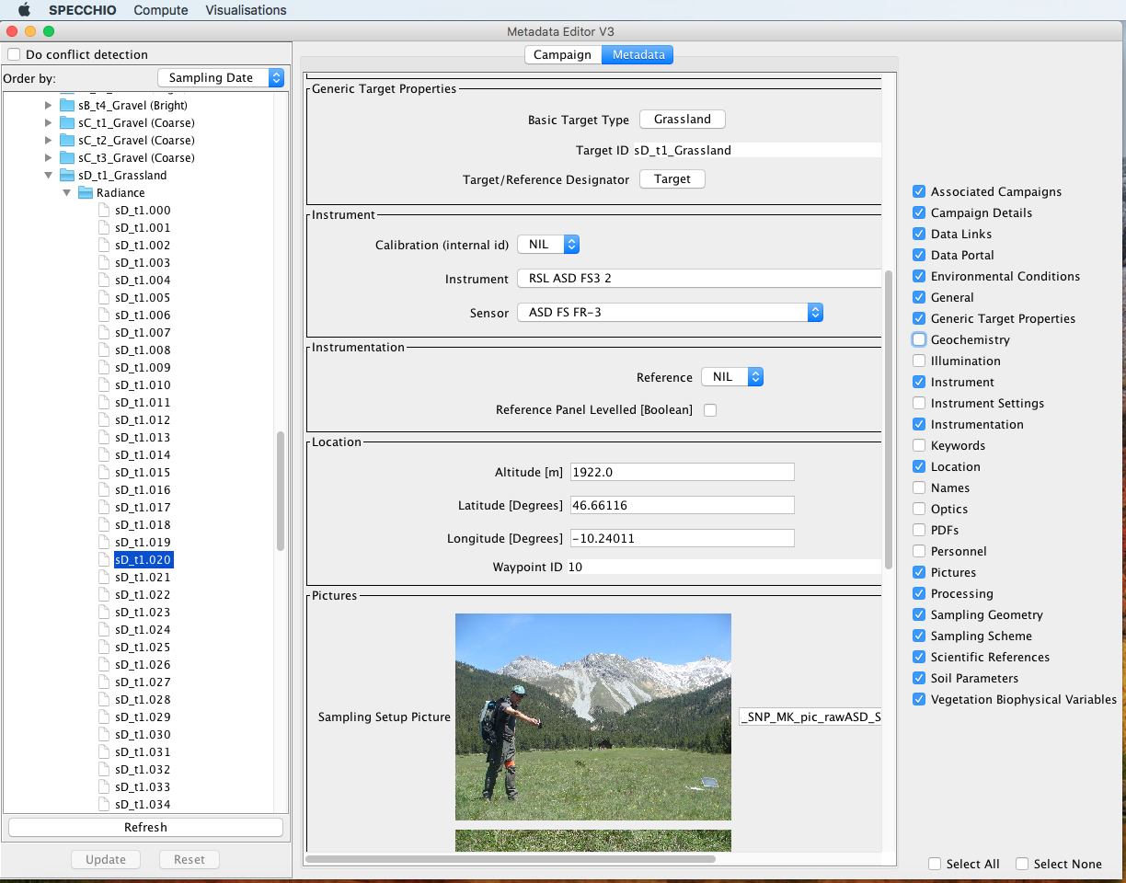The height and width of the screenshot is (883, 1126).
Task: Click the metadata panel vertical scrollbar
Action: [888, 419]
